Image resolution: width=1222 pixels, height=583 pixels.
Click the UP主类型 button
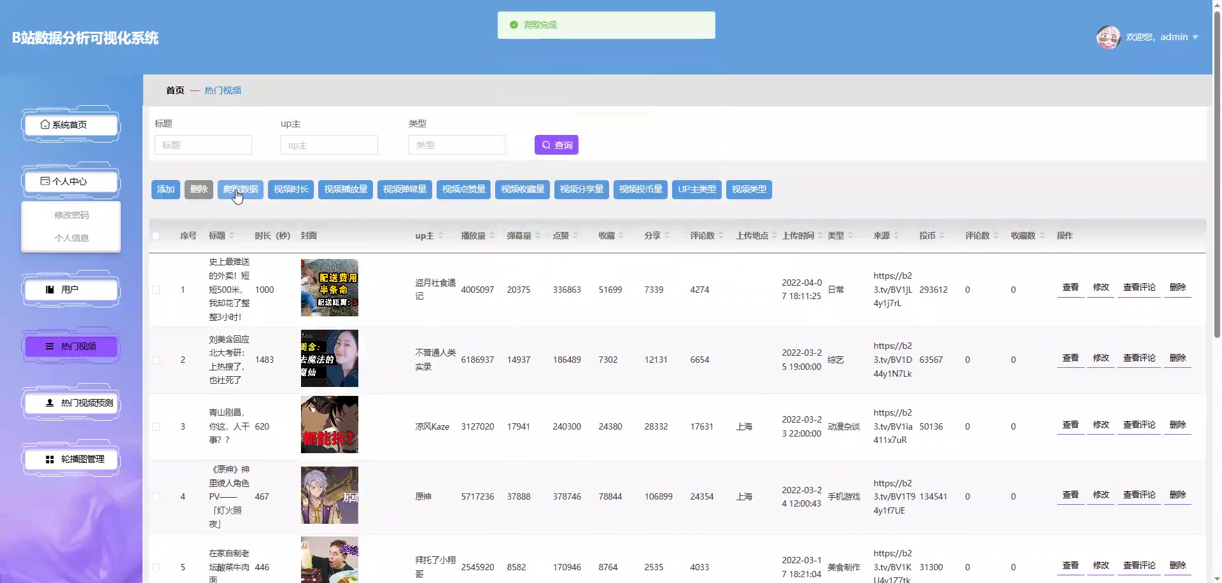pos(697,190)
